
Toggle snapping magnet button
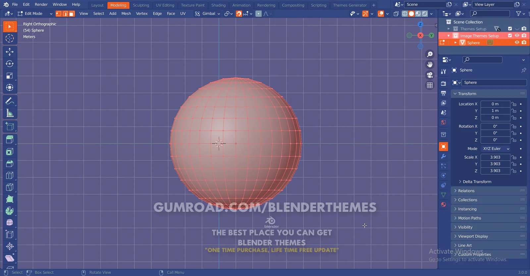(239, 14)
